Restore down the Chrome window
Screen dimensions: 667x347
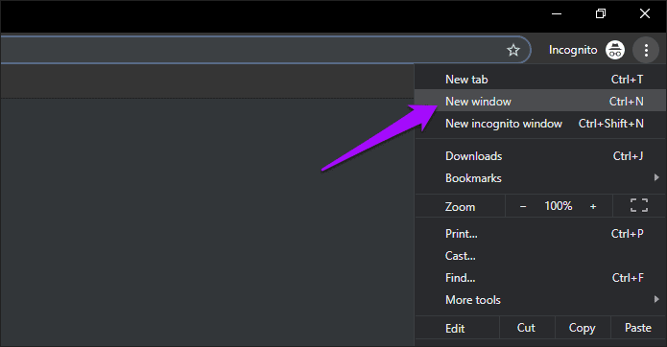601,14
